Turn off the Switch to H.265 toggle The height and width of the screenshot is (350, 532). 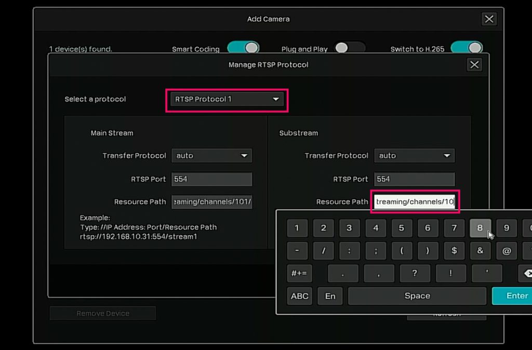click(466, 48)
